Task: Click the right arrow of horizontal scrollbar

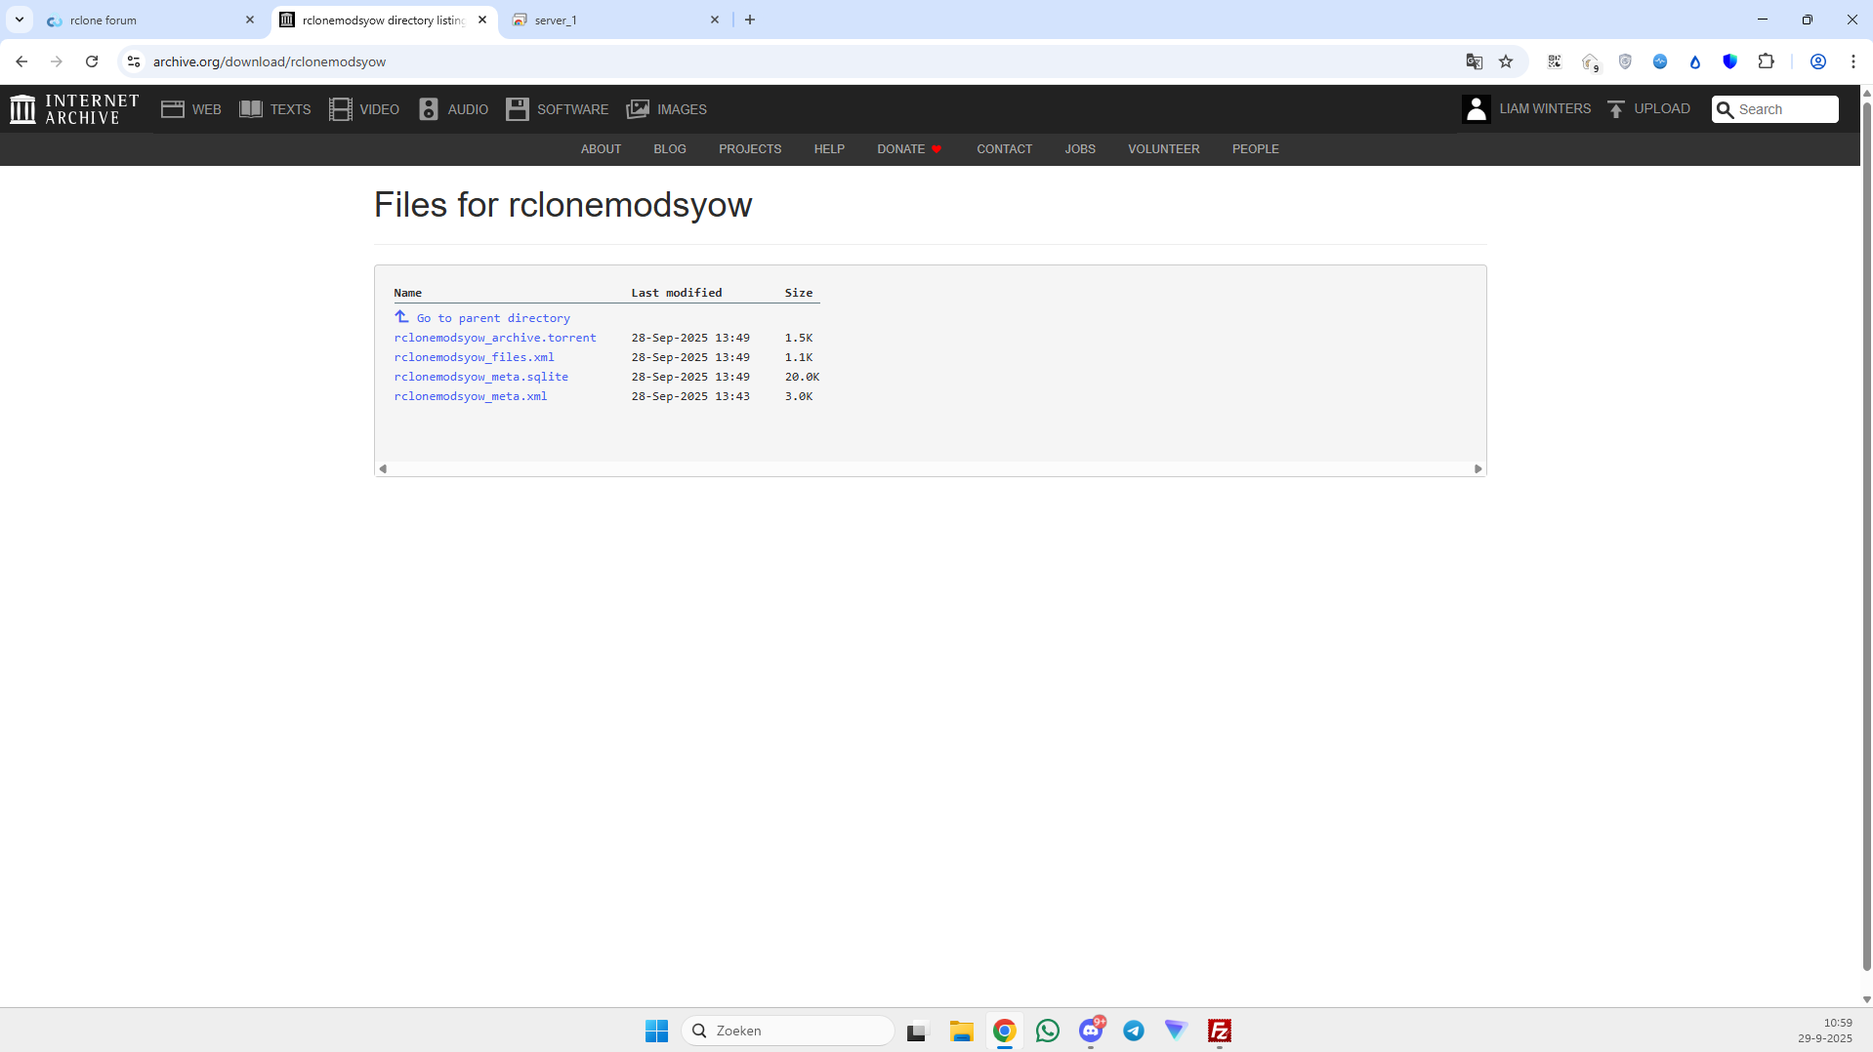Action: pyautogui.click(x=1478, y=469)
